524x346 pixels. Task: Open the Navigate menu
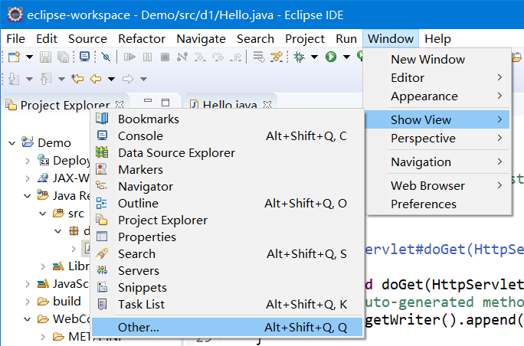click(201, 39)
